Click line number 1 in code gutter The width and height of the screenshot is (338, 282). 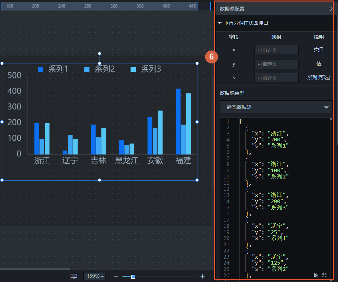(x=228, y=121)
